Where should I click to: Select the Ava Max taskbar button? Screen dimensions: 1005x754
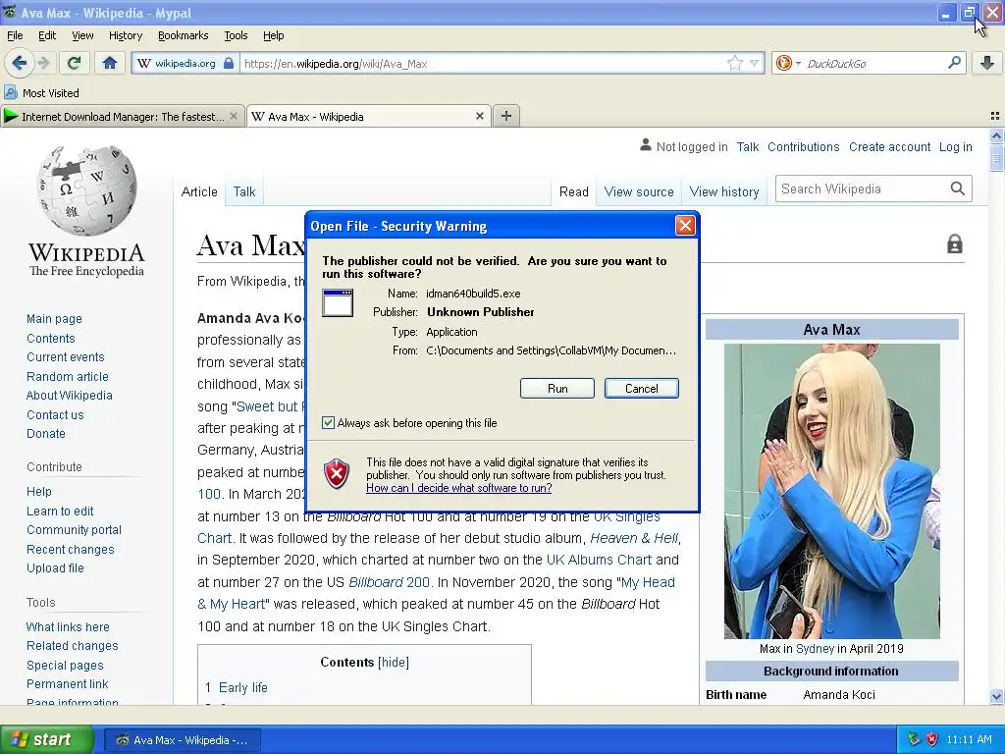pos(182,740)
